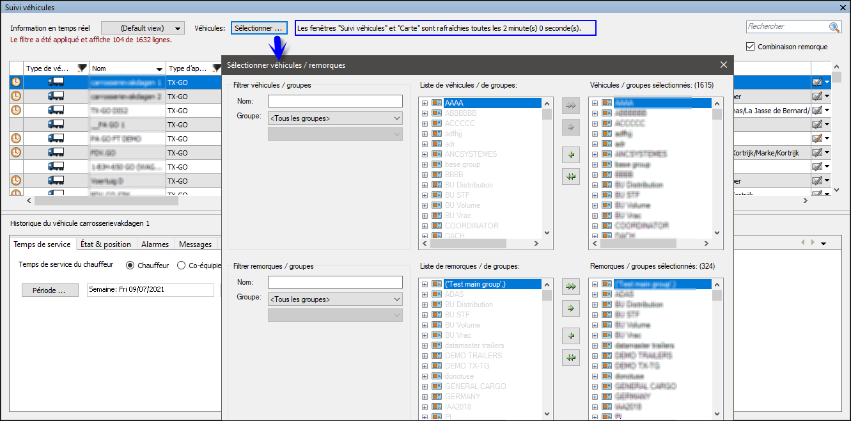
Task: Click the search magnifier icon in Rechercher box
Action: point(834,27)
